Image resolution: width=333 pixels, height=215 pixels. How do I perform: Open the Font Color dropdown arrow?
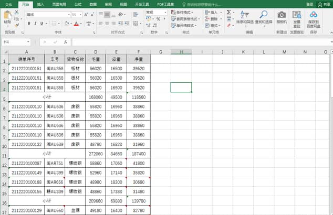pyautogui.click(x=81, y=23)
